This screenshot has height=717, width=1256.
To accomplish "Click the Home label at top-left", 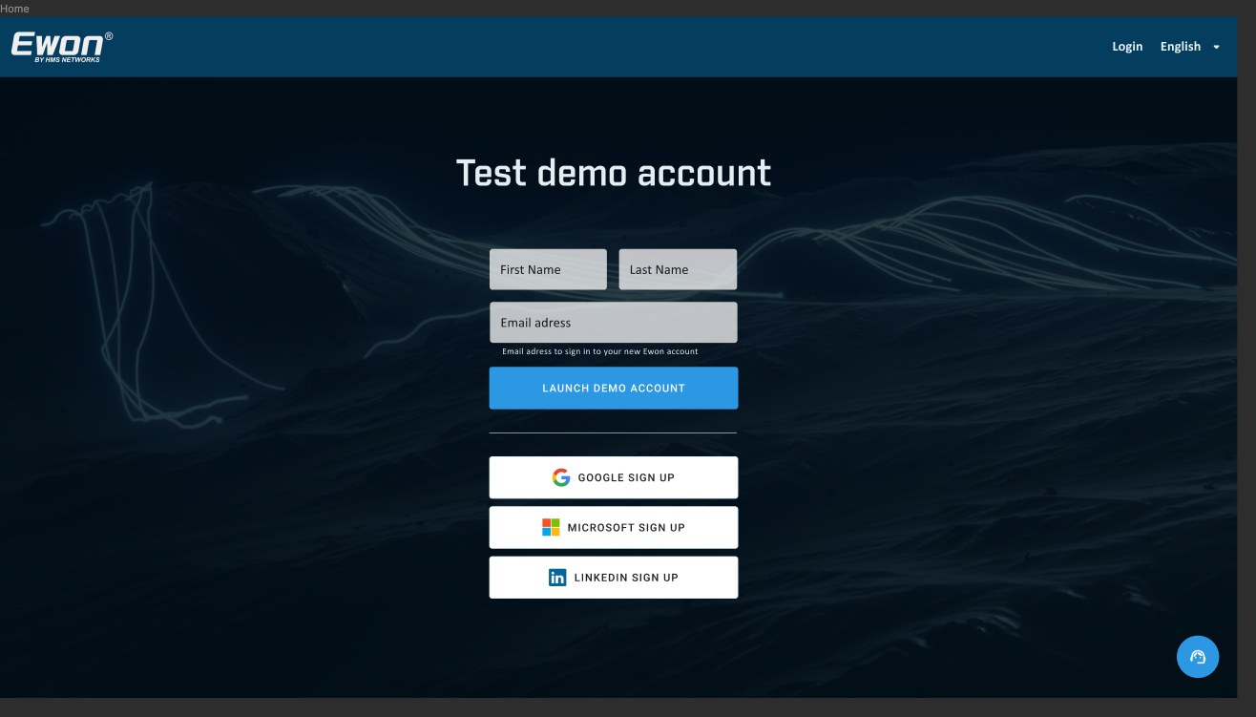I will [14, 8].
